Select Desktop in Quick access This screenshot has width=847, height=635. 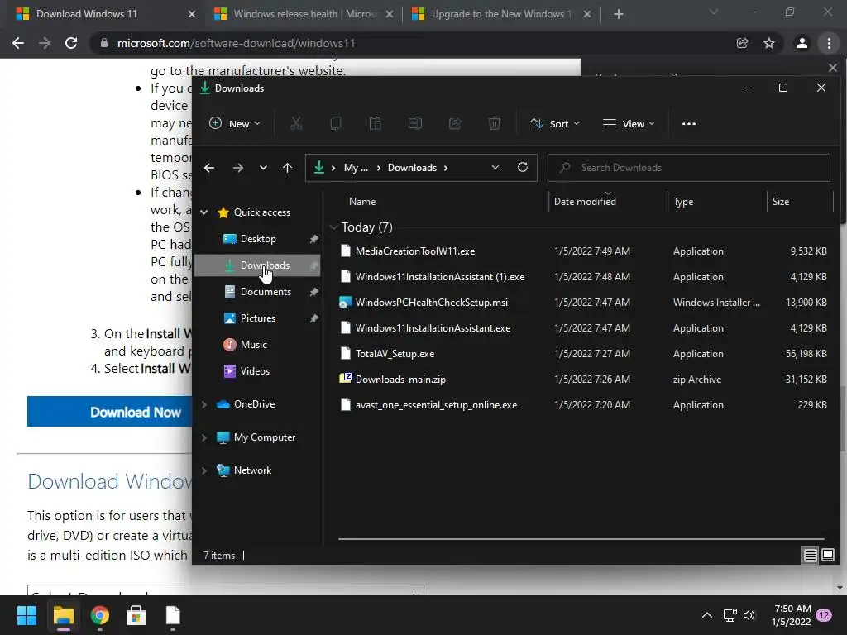click(x=258, y=239)
